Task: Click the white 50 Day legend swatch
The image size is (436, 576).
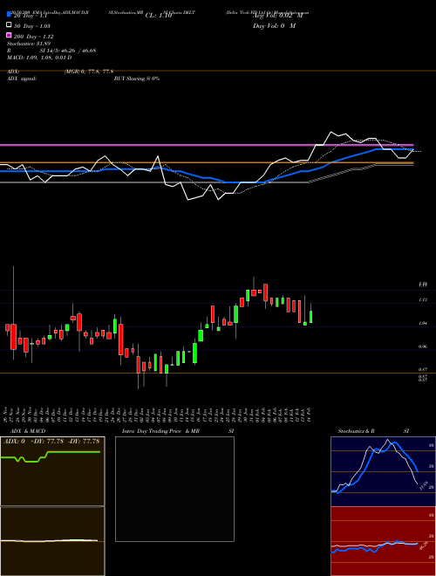Action: pos(10,25)
